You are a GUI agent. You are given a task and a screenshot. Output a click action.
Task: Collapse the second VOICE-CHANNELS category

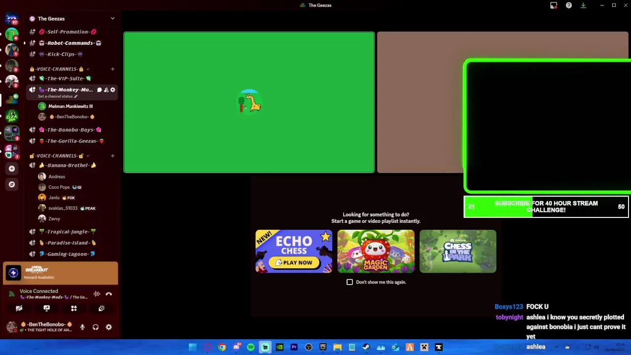tap(60, 156)
